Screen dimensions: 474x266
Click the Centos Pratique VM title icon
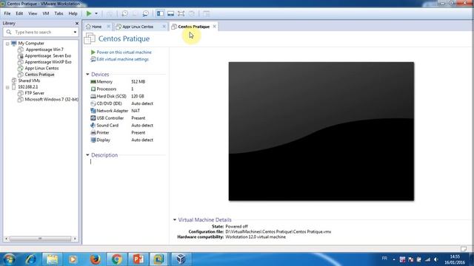point(90,38)
